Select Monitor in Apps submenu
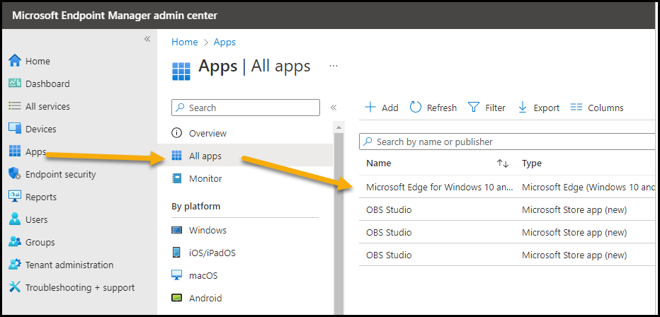Screen dimensions: 660x317 [x=205, y=179]
